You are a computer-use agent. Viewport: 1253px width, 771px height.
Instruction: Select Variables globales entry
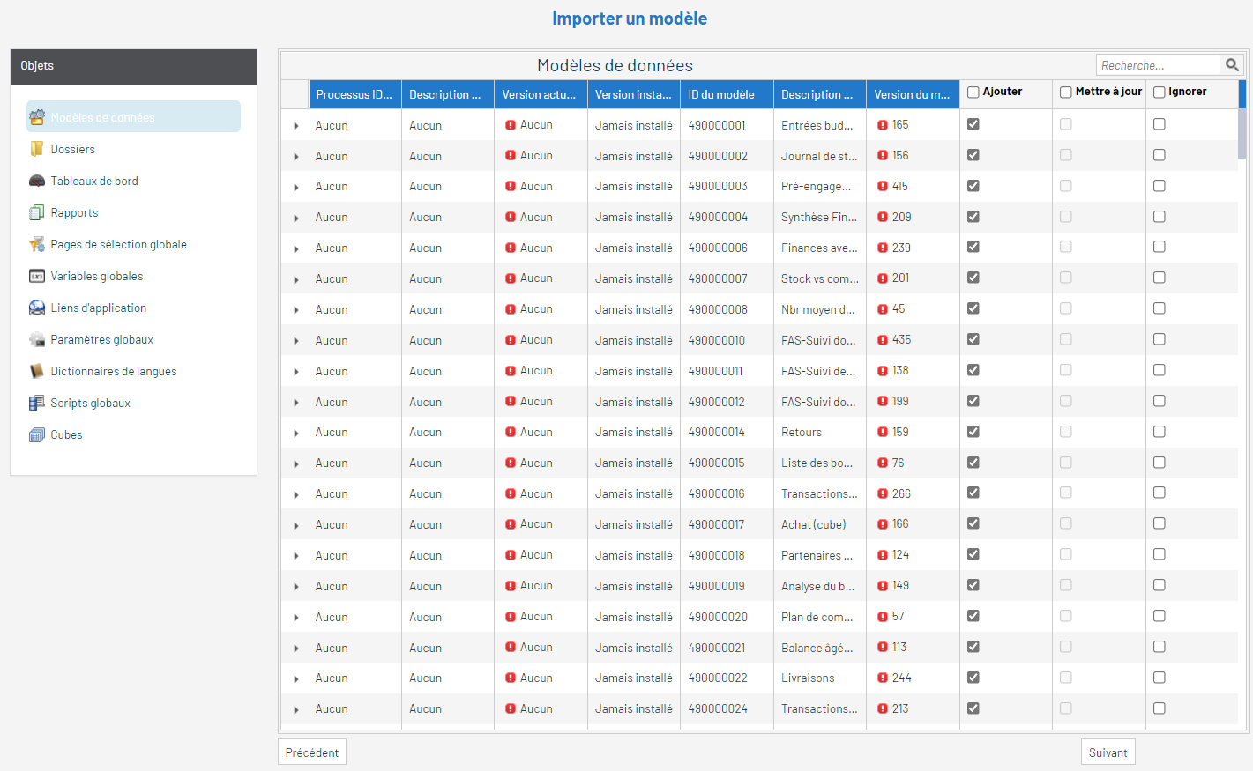[97, 276]
